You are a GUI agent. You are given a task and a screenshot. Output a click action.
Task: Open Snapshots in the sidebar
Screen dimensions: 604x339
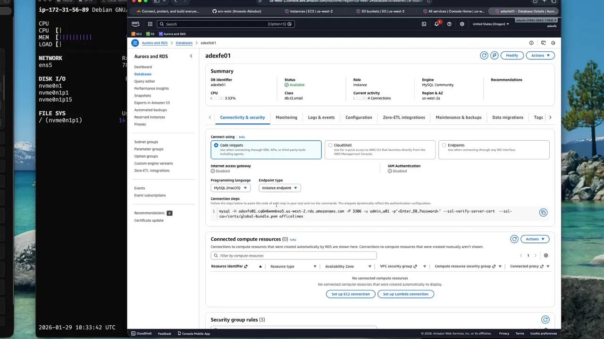tap(143, 96)
